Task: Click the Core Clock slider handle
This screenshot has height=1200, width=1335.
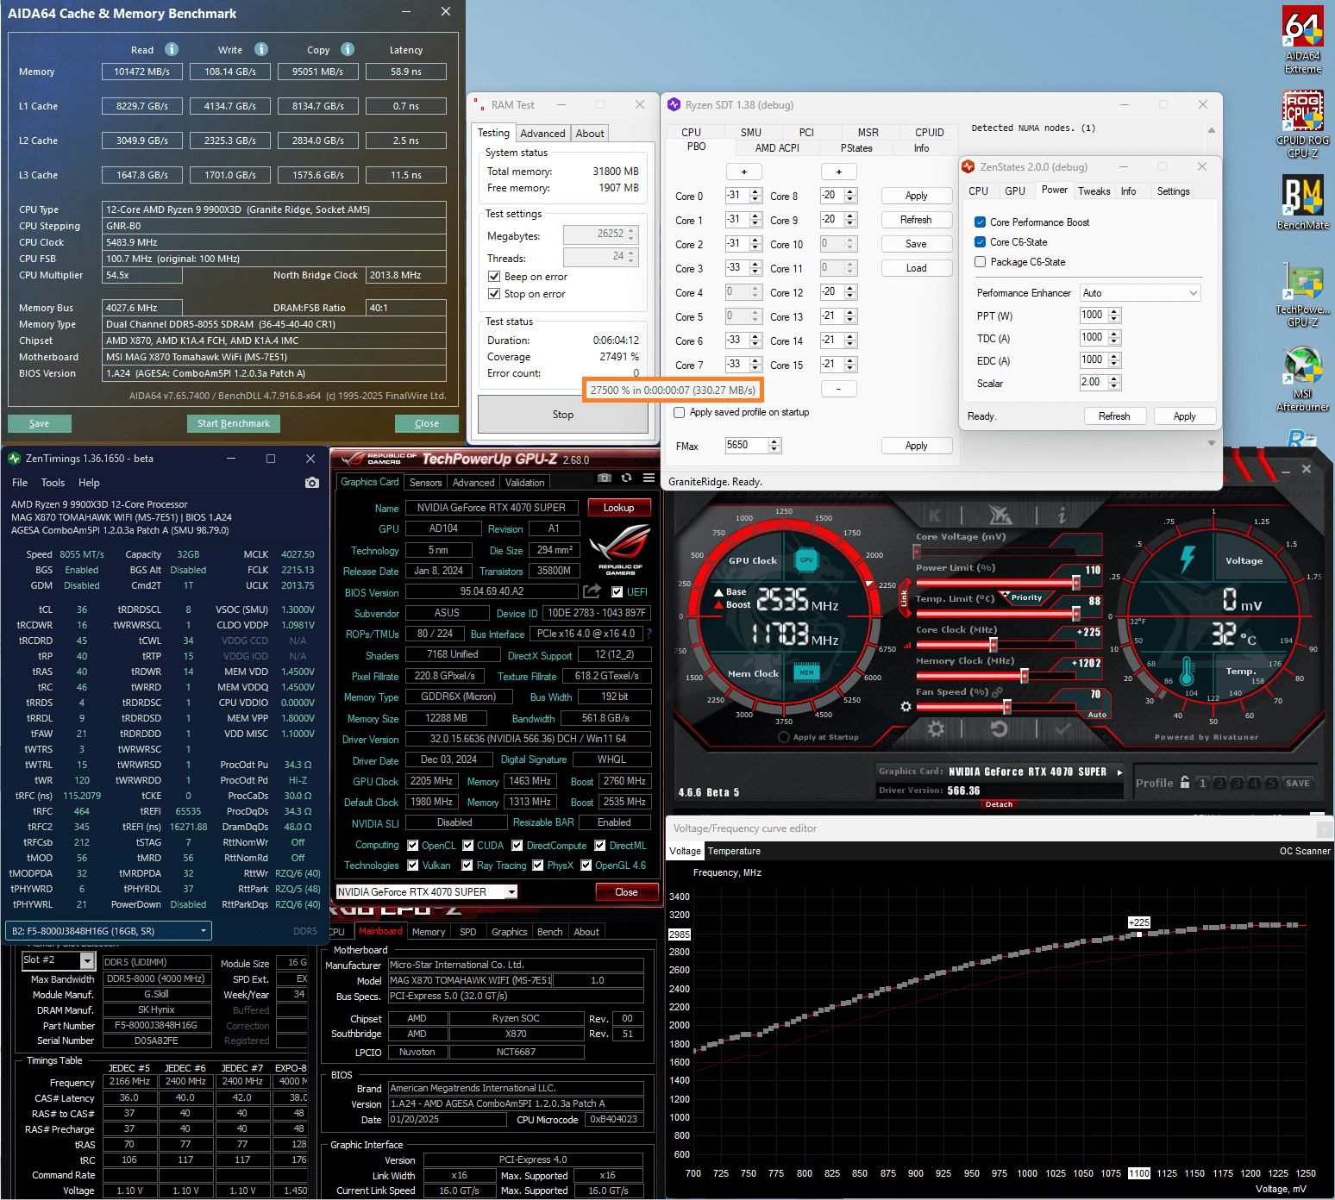Action: (993, 645)
